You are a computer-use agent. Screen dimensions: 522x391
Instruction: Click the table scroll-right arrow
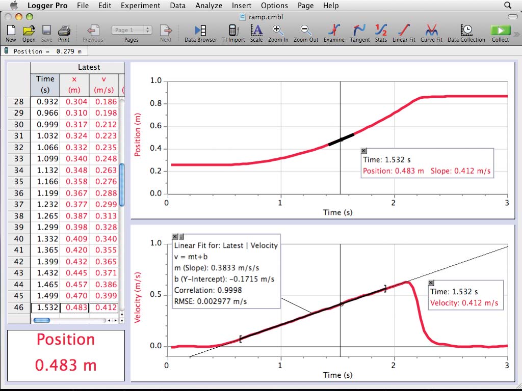point(116,321)
